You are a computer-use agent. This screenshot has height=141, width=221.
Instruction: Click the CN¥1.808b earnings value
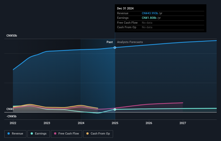pos(149,18)
